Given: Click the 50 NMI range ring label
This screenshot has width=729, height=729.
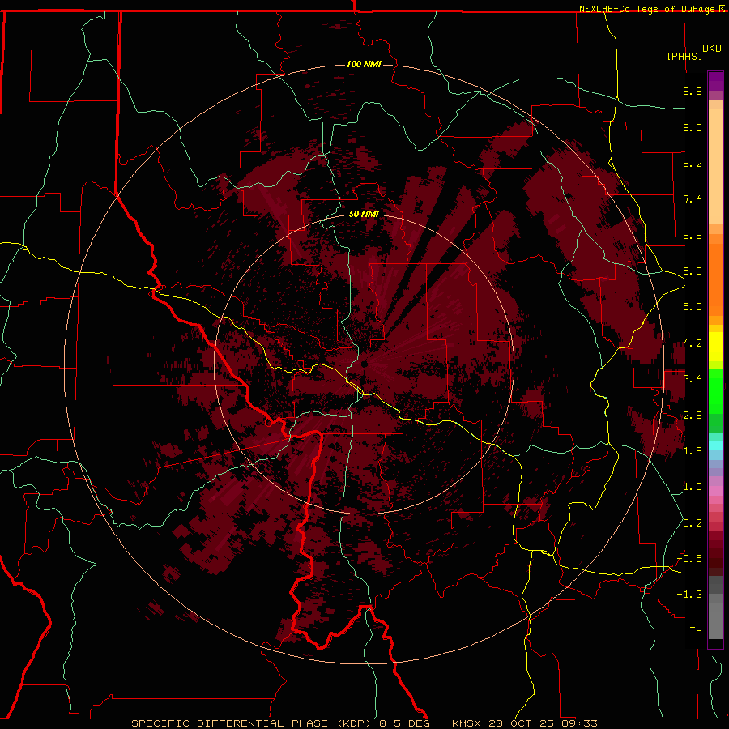Looking at the screenshot, I should 364,215.
